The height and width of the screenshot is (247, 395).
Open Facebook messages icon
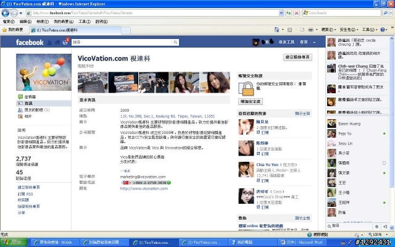57,43
